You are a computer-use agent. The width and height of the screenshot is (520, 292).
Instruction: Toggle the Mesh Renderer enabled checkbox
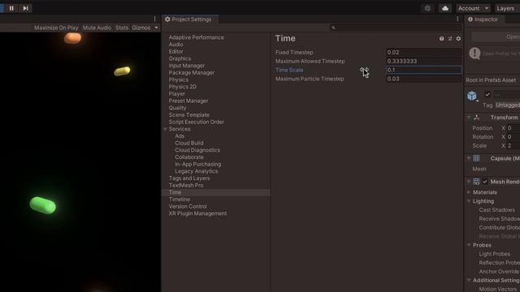pyautogui.click(x=485, y=182)
